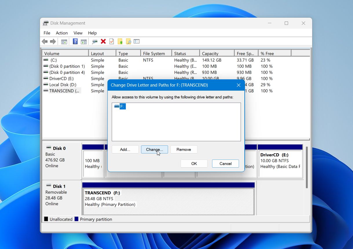Viewport: 353px width, 249px height.
Task: Click the Disk 1 Removable label panel
Action: click(x=62, y=198)
